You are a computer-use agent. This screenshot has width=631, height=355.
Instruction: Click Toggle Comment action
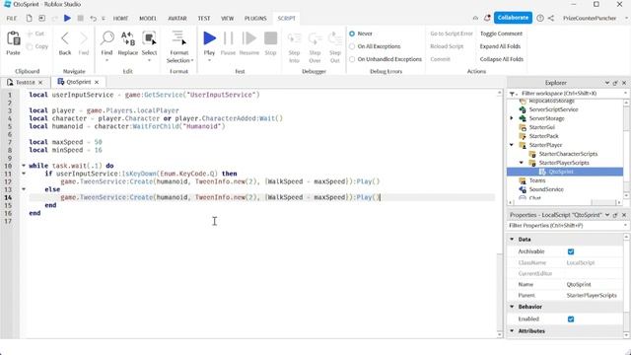[501, 34]
